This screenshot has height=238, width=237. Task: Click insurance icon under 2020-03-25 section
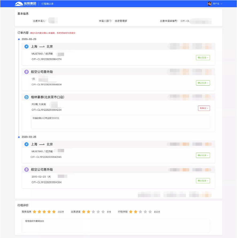(x=26, y=170)
